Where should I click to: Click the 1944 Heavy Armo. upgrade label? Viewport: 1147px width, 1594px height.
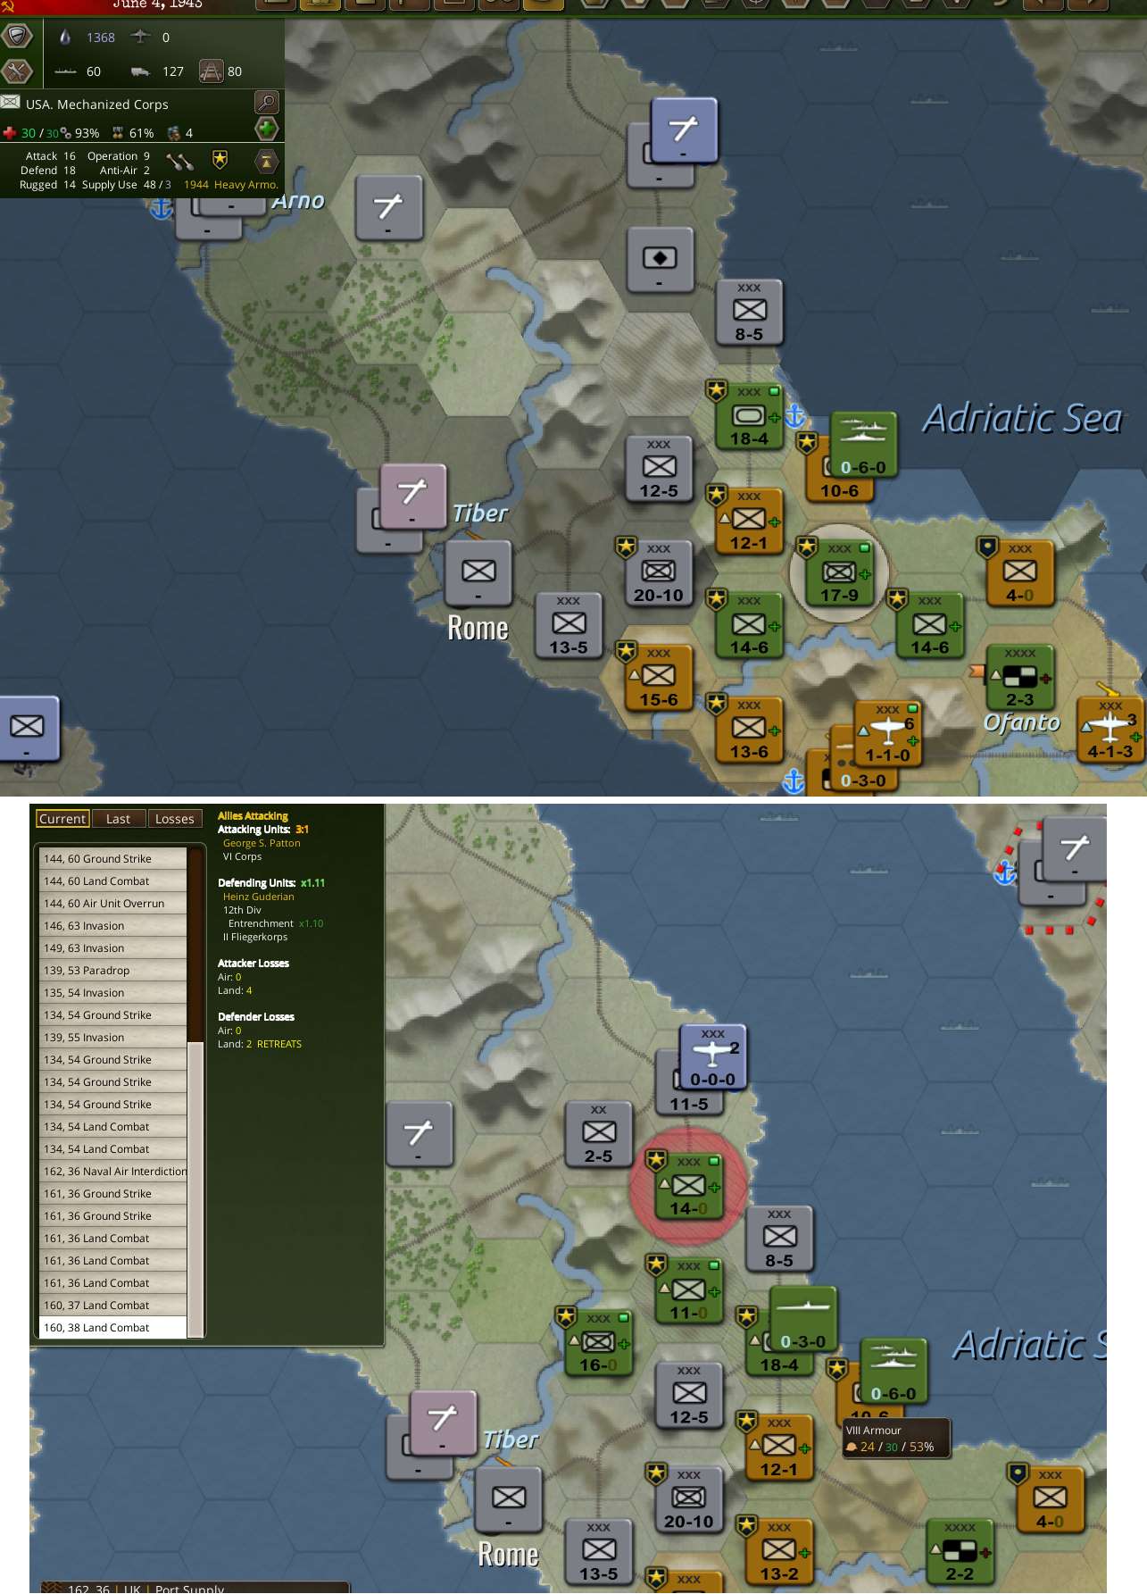tap(231, 185)
